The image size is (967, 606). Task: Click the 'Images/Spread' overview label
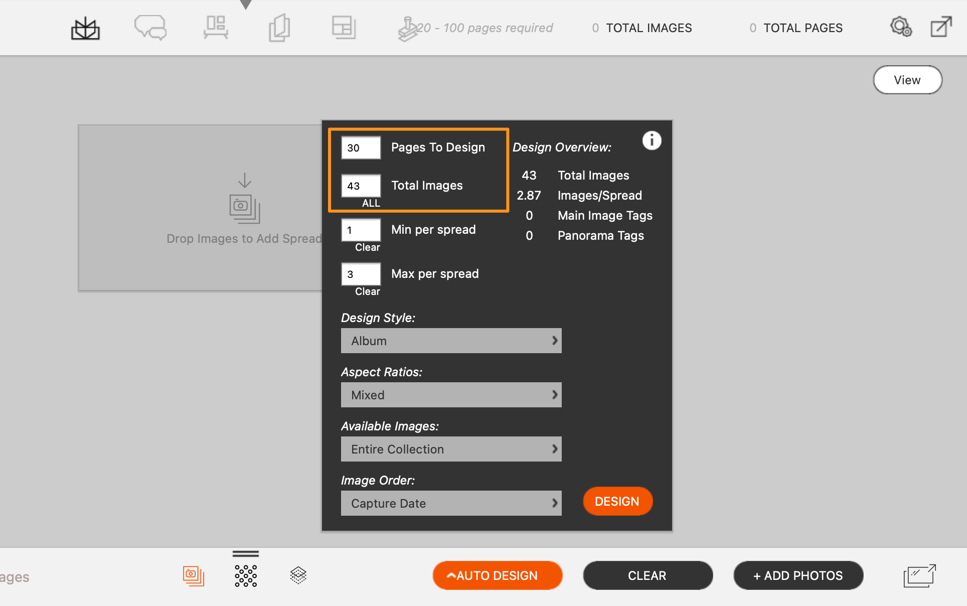coord(600,195)
